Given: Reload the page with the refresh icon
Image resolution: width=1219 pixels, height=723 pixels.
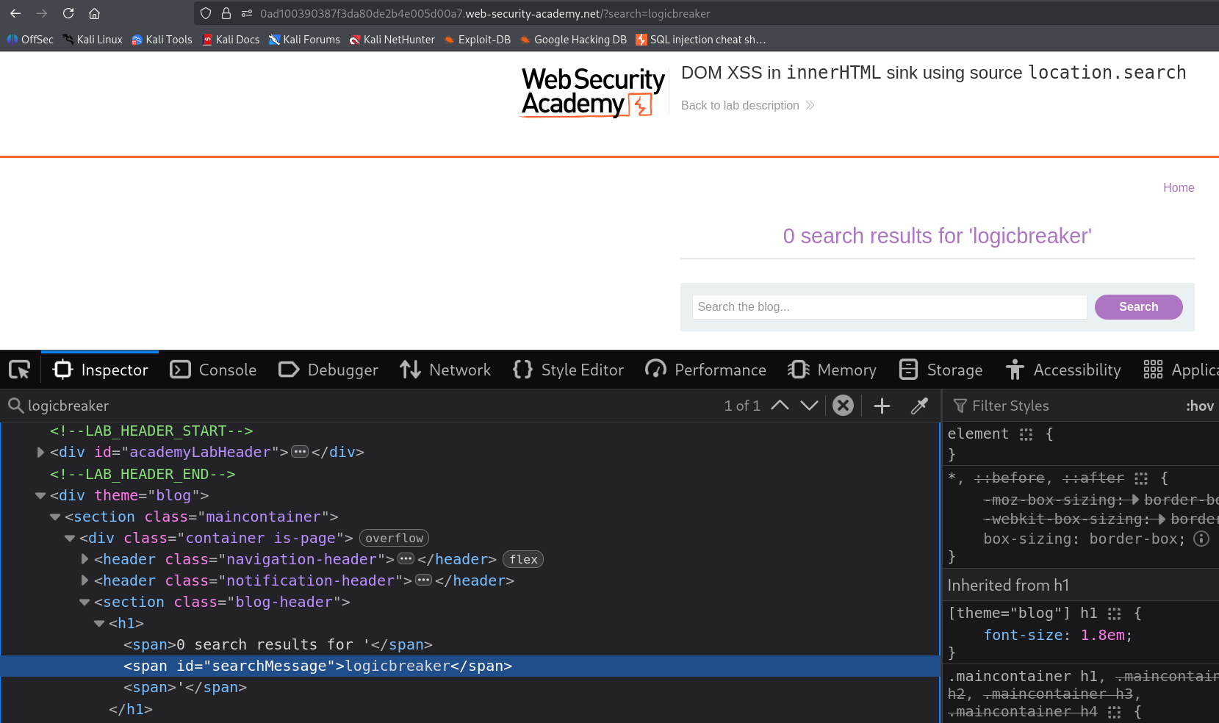Looking at the screenshot, I should (68, 13).
